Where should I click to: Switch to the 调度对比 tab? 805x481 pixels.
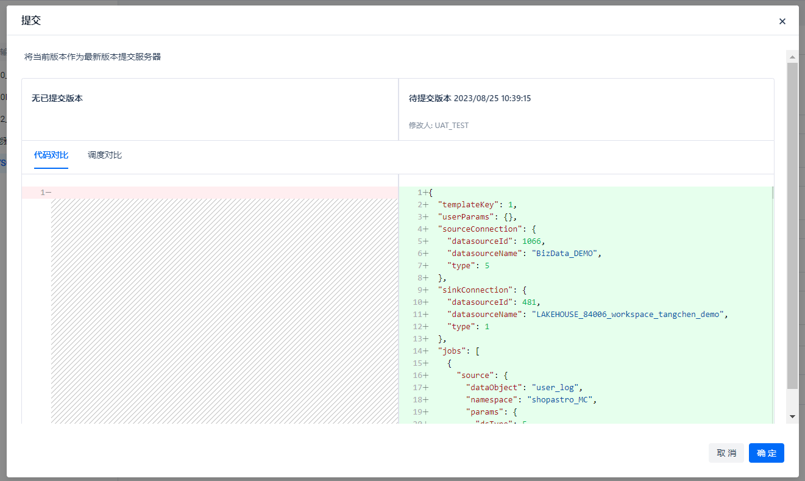coord(105,155)
